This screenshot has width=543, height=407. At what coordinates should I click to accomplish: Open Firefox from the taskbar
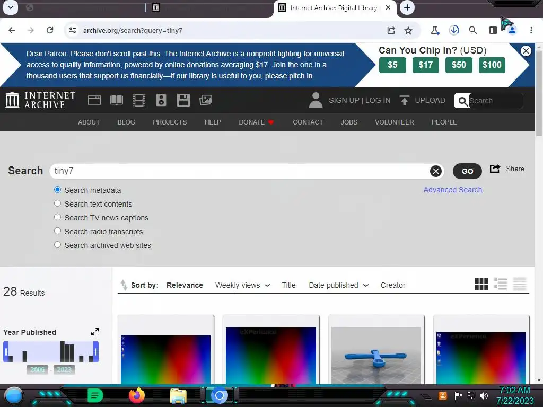pos(136,395)
